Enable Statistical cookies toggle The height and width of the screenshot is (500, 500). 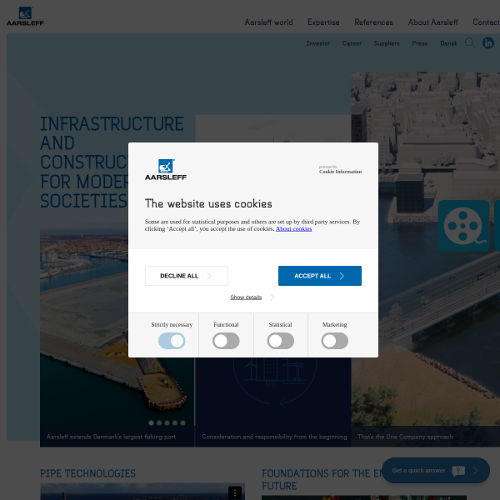(x=281, y=341)
